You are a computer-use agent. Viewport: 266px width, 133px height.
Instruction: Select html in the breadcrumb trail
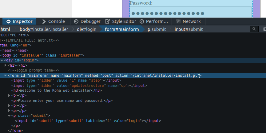(5, 29)
